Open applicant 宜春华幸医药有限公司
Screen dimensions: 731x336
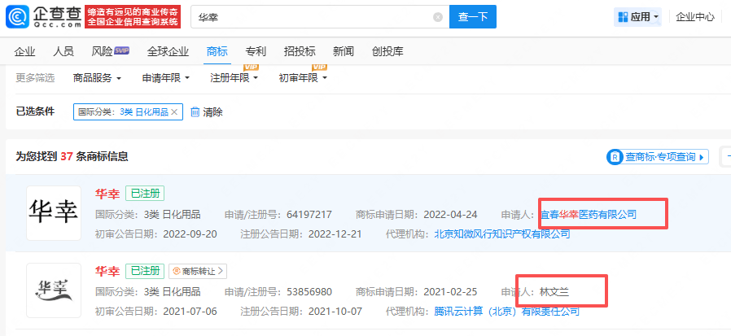point(589,215)
